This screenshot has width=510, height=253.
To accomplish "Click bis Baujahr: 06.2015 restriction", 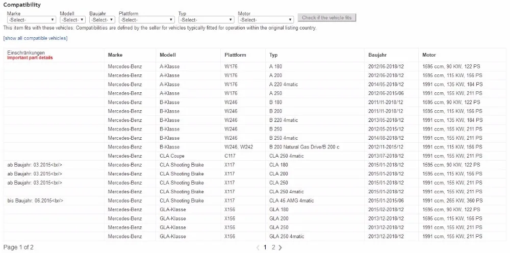I will pos(35,200).
